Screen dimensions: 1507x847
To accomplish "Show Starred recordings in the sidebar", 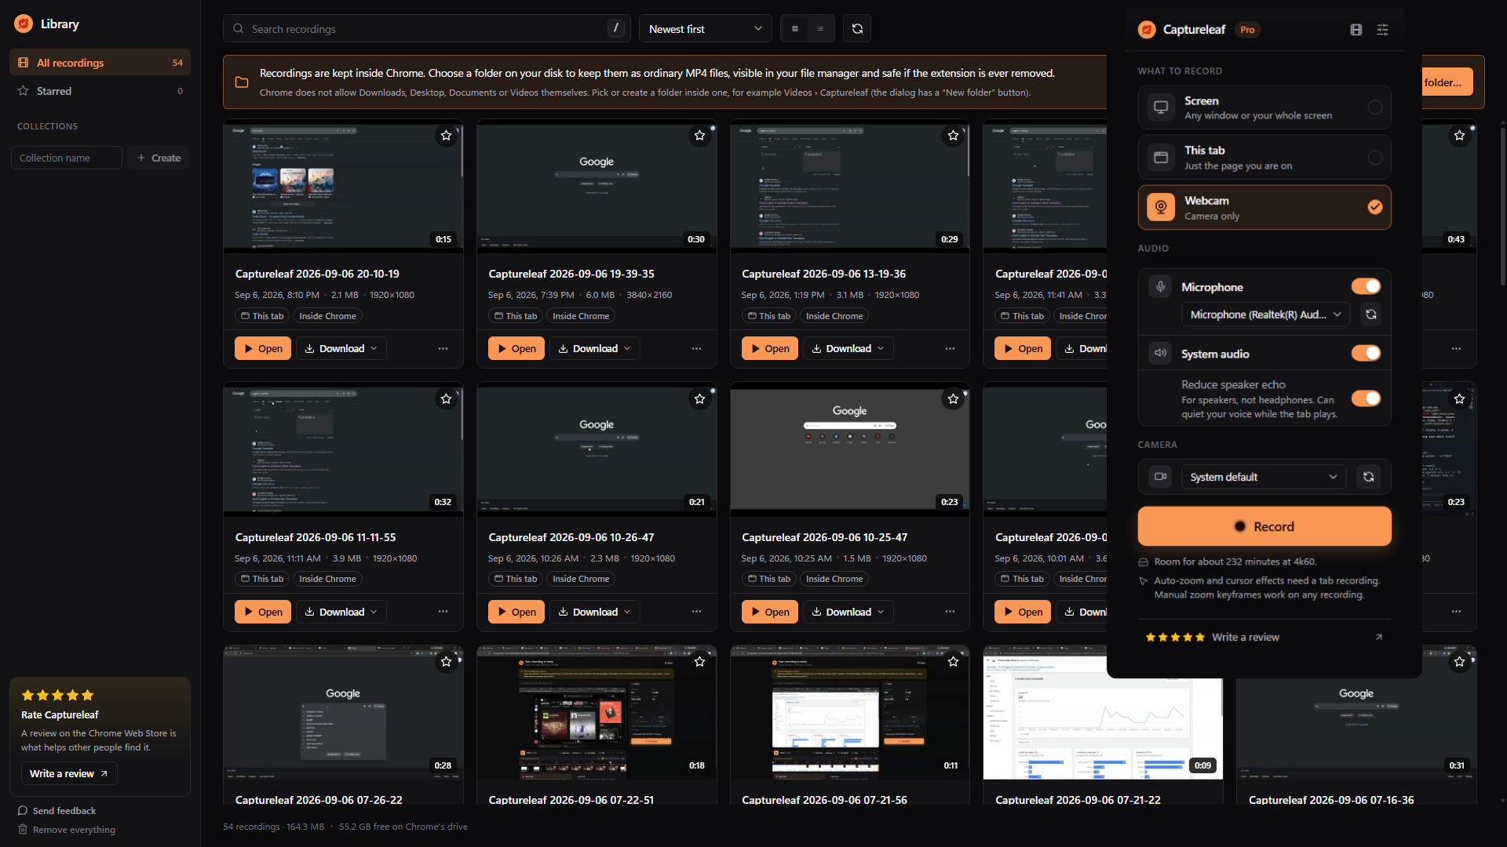I will pyautogui.click(x=100, y=91).
